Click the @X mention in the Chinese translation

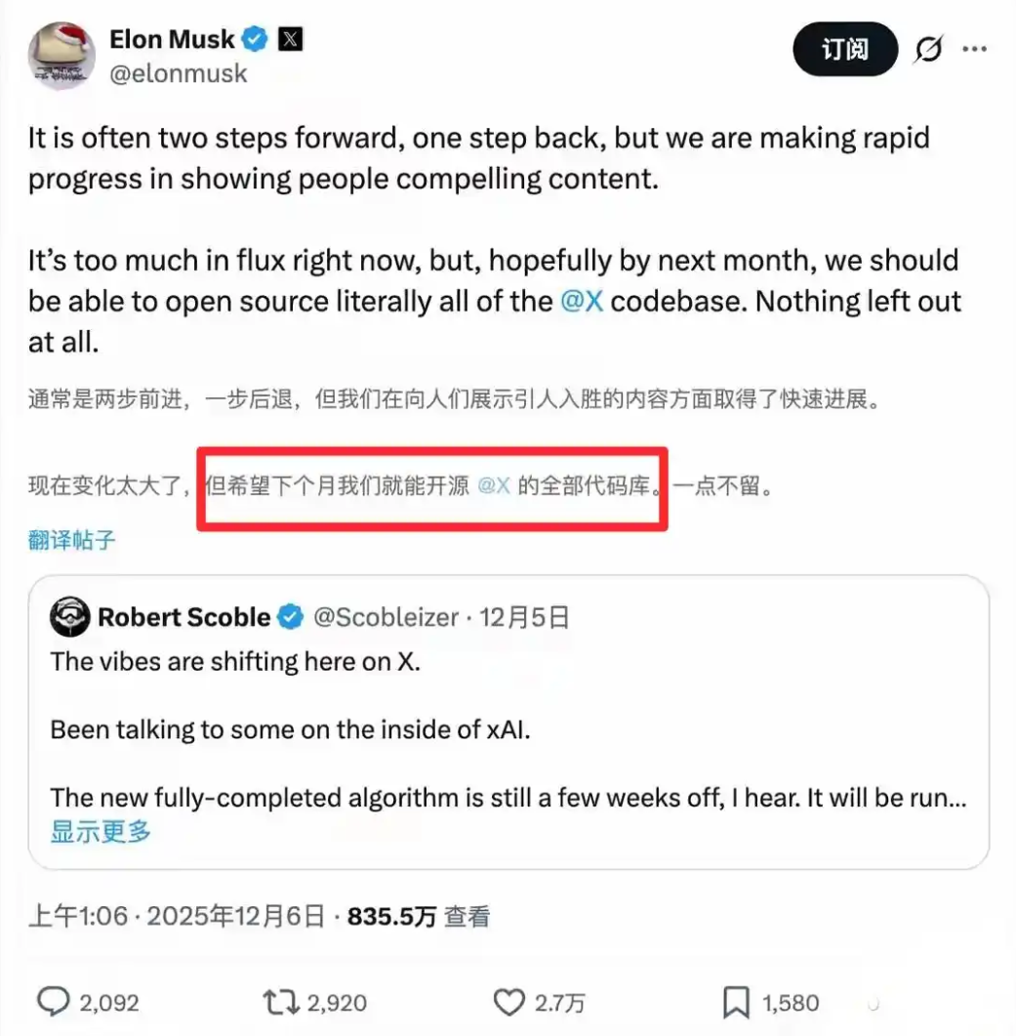click(x=494, y=485)
